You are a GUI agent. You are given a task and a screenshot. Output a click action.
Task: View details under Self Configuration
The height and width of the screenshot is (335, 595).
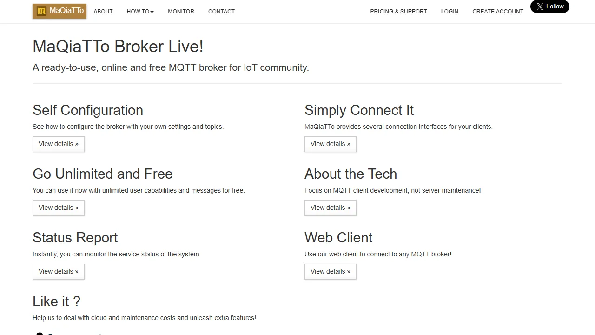pos(58,144)
